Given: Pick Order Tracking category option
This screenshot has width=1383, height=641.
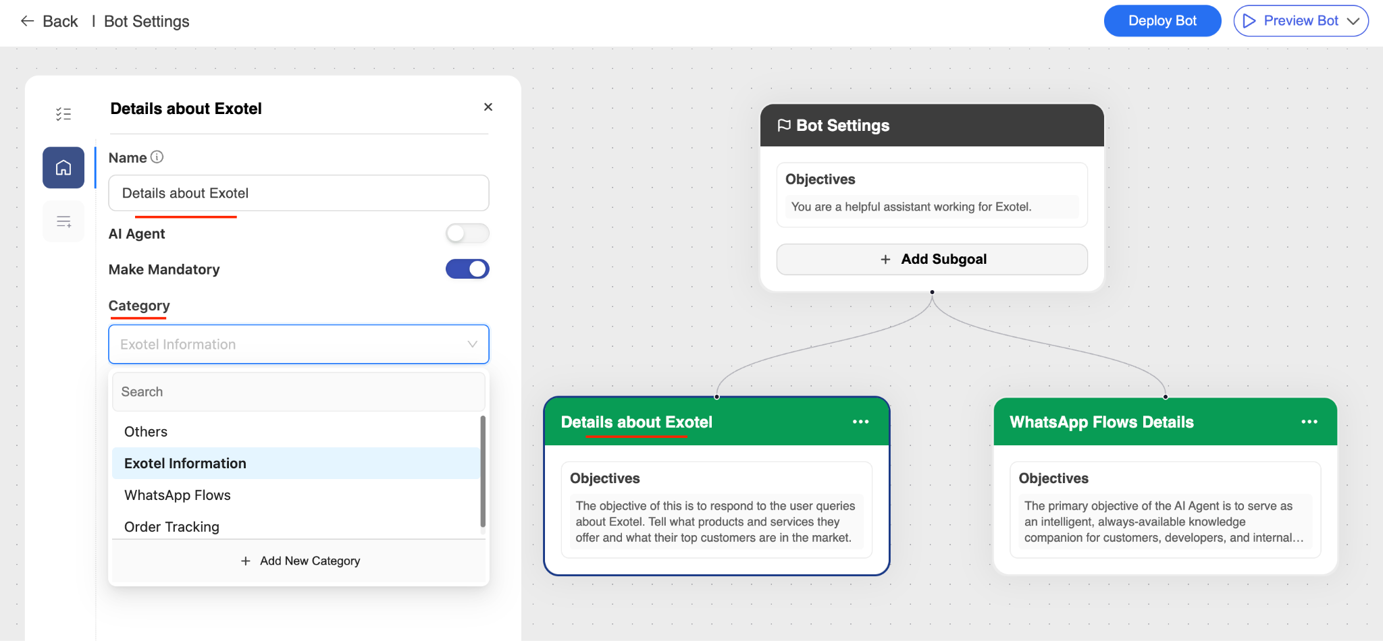Looking at the screenshot, I should 296,526.
